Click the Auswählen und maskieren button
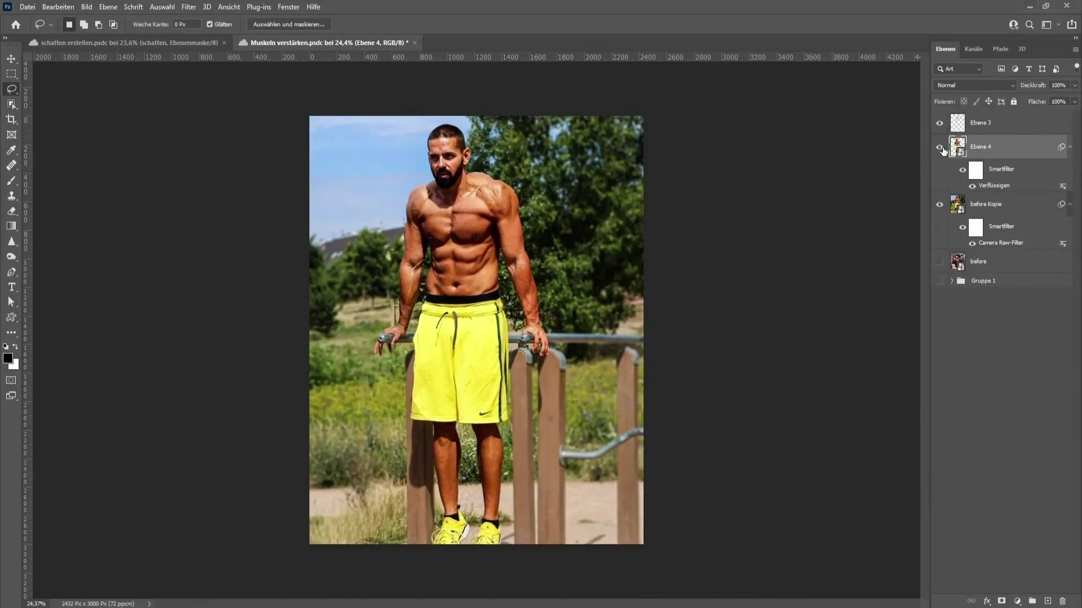 289,24
